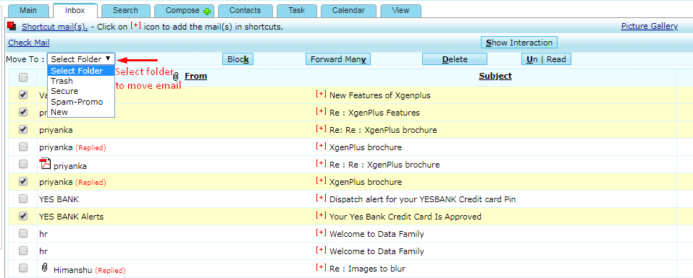Add Dispatch alert YESBANK mail to shortcuts
This screenshot has height=278, width=693.
point(321,199)
